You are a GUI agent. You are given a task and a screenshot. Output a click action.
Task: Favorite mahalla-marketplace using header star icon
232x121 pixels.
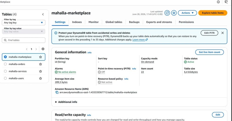174,13
